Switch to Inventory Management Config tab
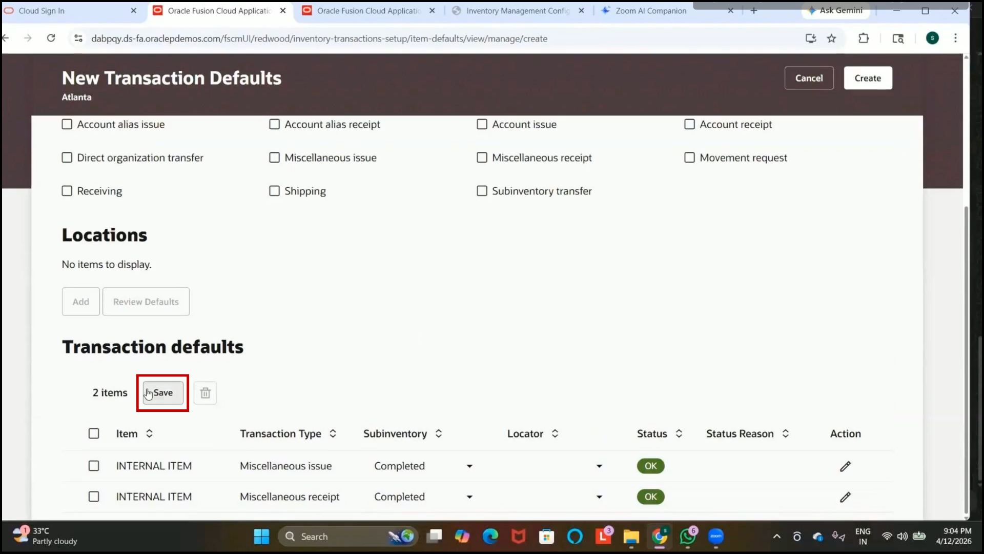The image size is (984, 554). point(518,11)
